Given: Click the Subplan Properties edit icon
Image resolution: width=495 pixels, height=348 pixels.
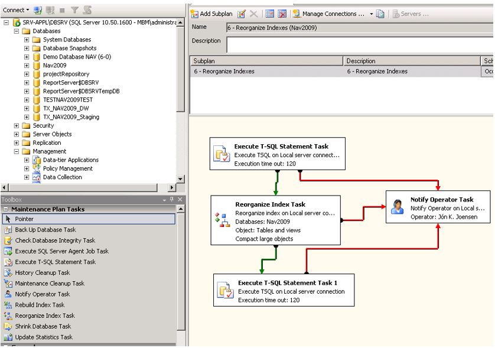Looking at the screenshot, I should click(x=242, y=14).
